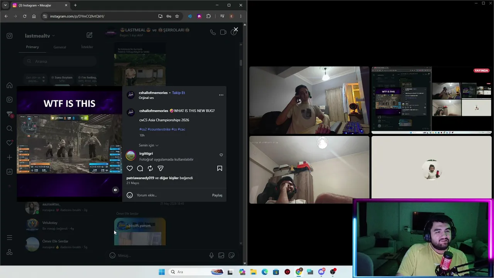
Task: Open the #counterstrike hashtag
Action: [x=159, y=129]
